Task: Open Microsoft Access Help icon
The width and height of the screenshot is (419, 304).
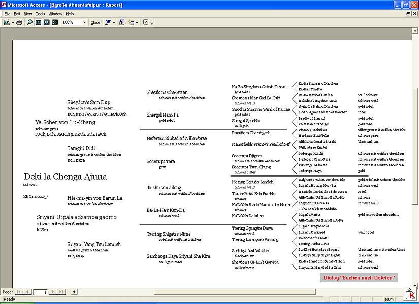Action: point(146,22)
